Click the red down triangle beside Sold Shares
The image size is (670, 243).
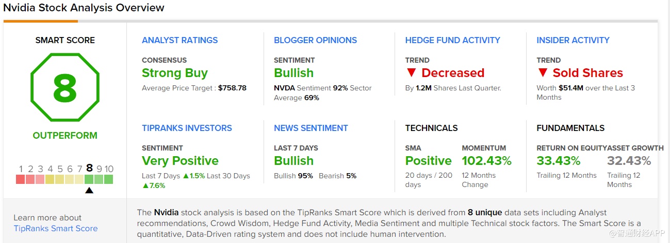[x=542, y=73]
